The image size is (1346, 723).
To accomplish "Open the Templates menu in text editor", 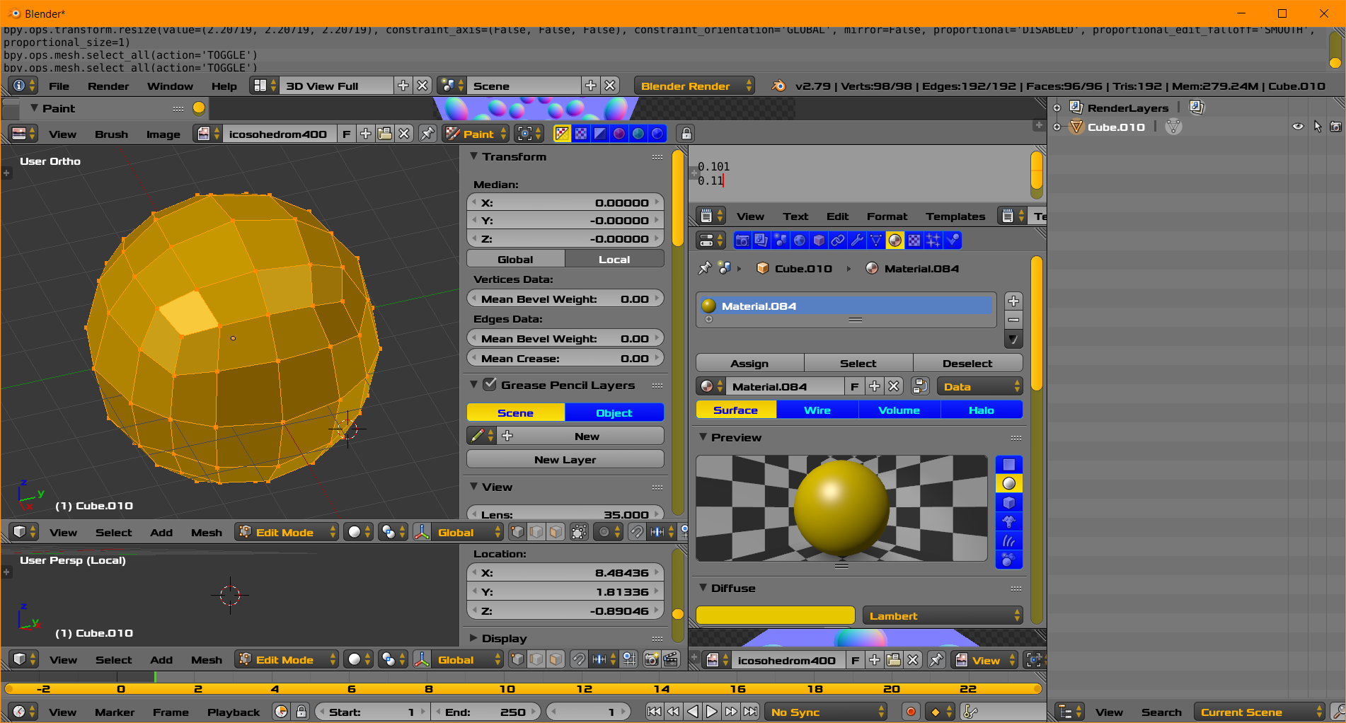I will (955, 216).
